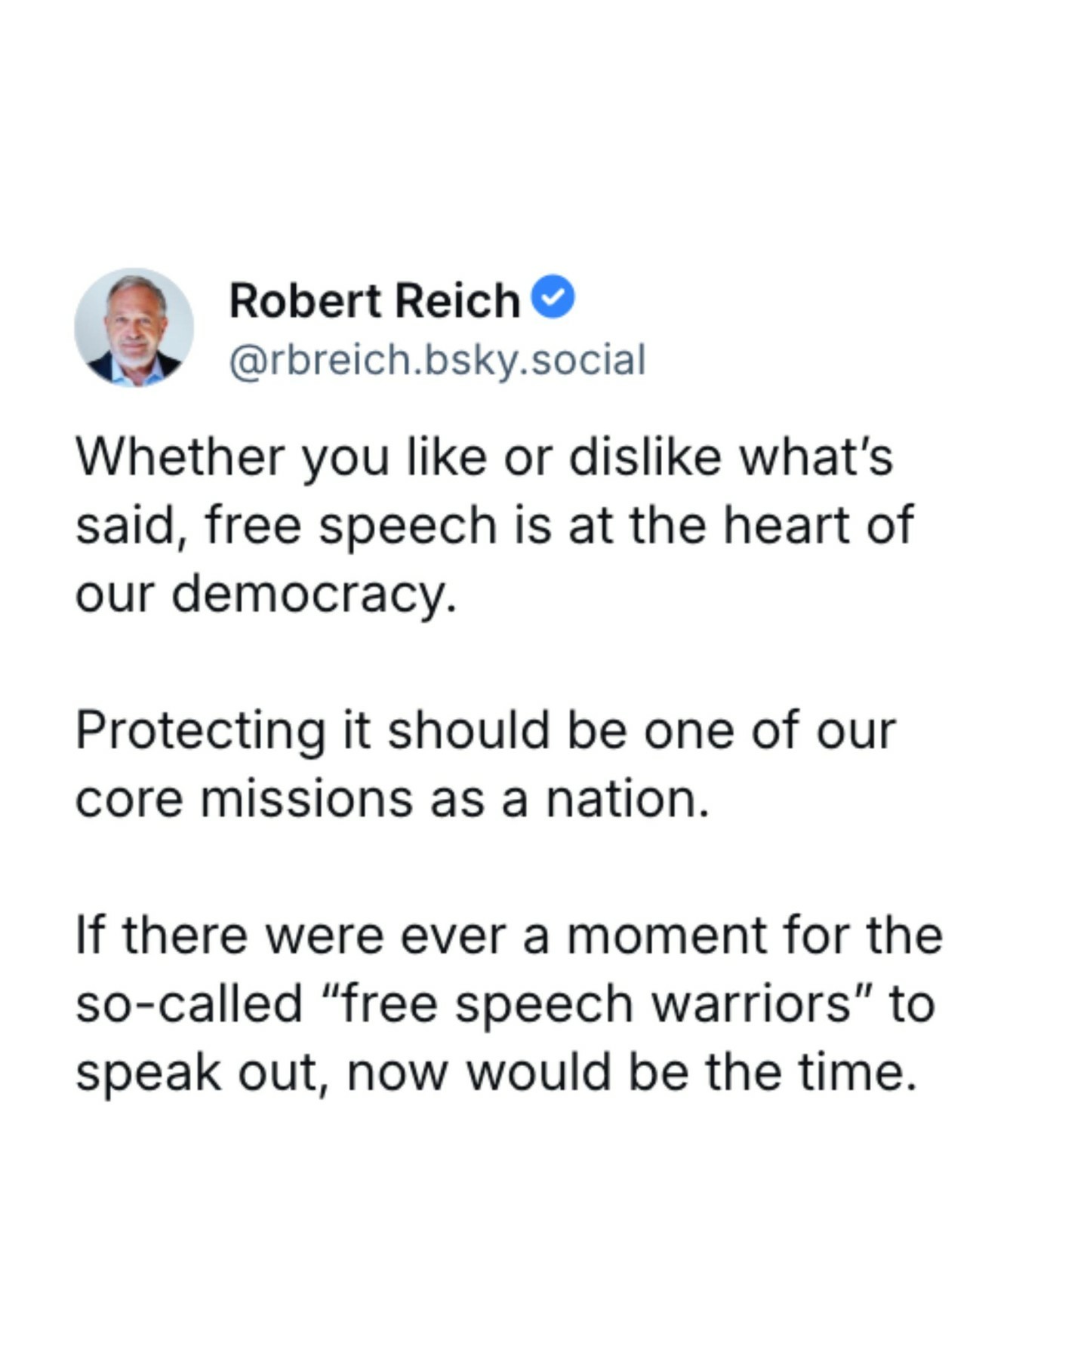Click the word "If" starting third paragraph
Screen dimensions: 1087x1358
[89, 936]
